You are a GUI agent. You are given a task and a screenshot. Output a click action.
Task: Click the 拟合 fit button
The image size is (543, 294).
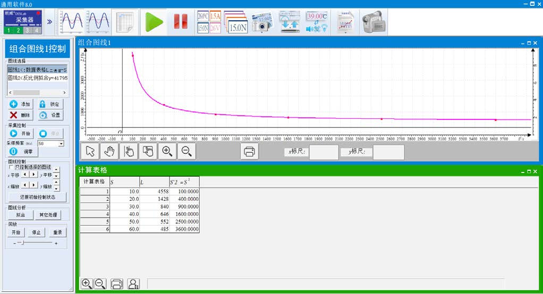tap(20, 215)
